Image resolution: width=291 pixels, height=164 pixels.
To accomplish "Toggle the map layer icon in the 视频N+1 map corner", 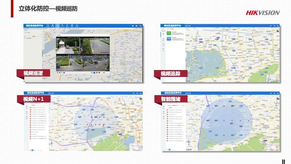I will 141,98.
